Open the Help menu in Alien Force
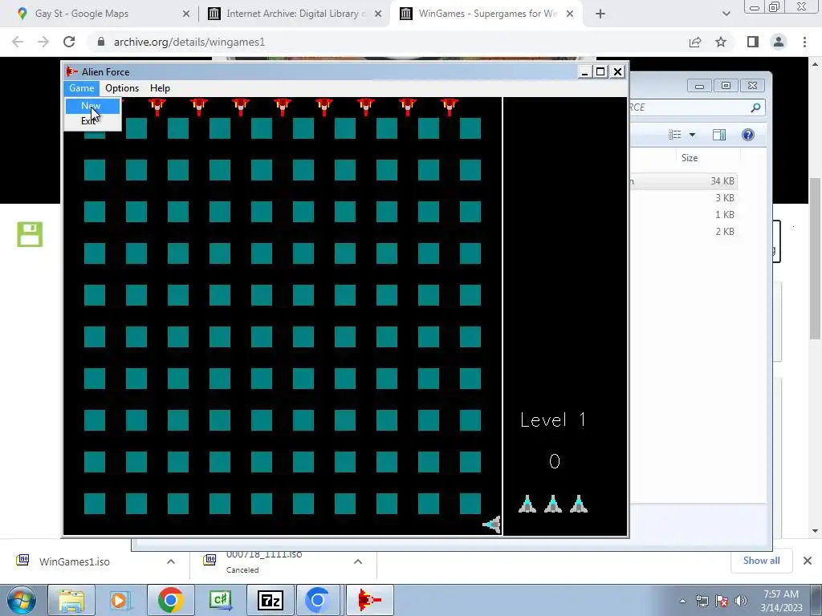822x616 pixels. click(x=160, y=88)
